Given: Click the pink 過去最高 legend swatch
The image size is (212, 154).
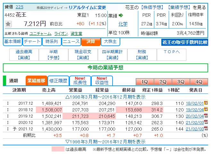Looking at the screenshot, I should coord(58,149).
